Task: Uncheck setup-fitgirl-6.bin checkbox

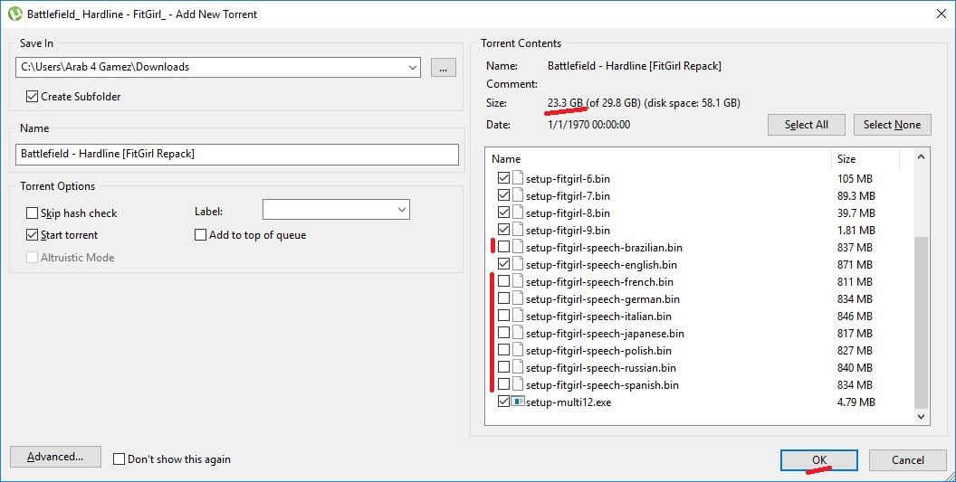Action: pos(503,178)
